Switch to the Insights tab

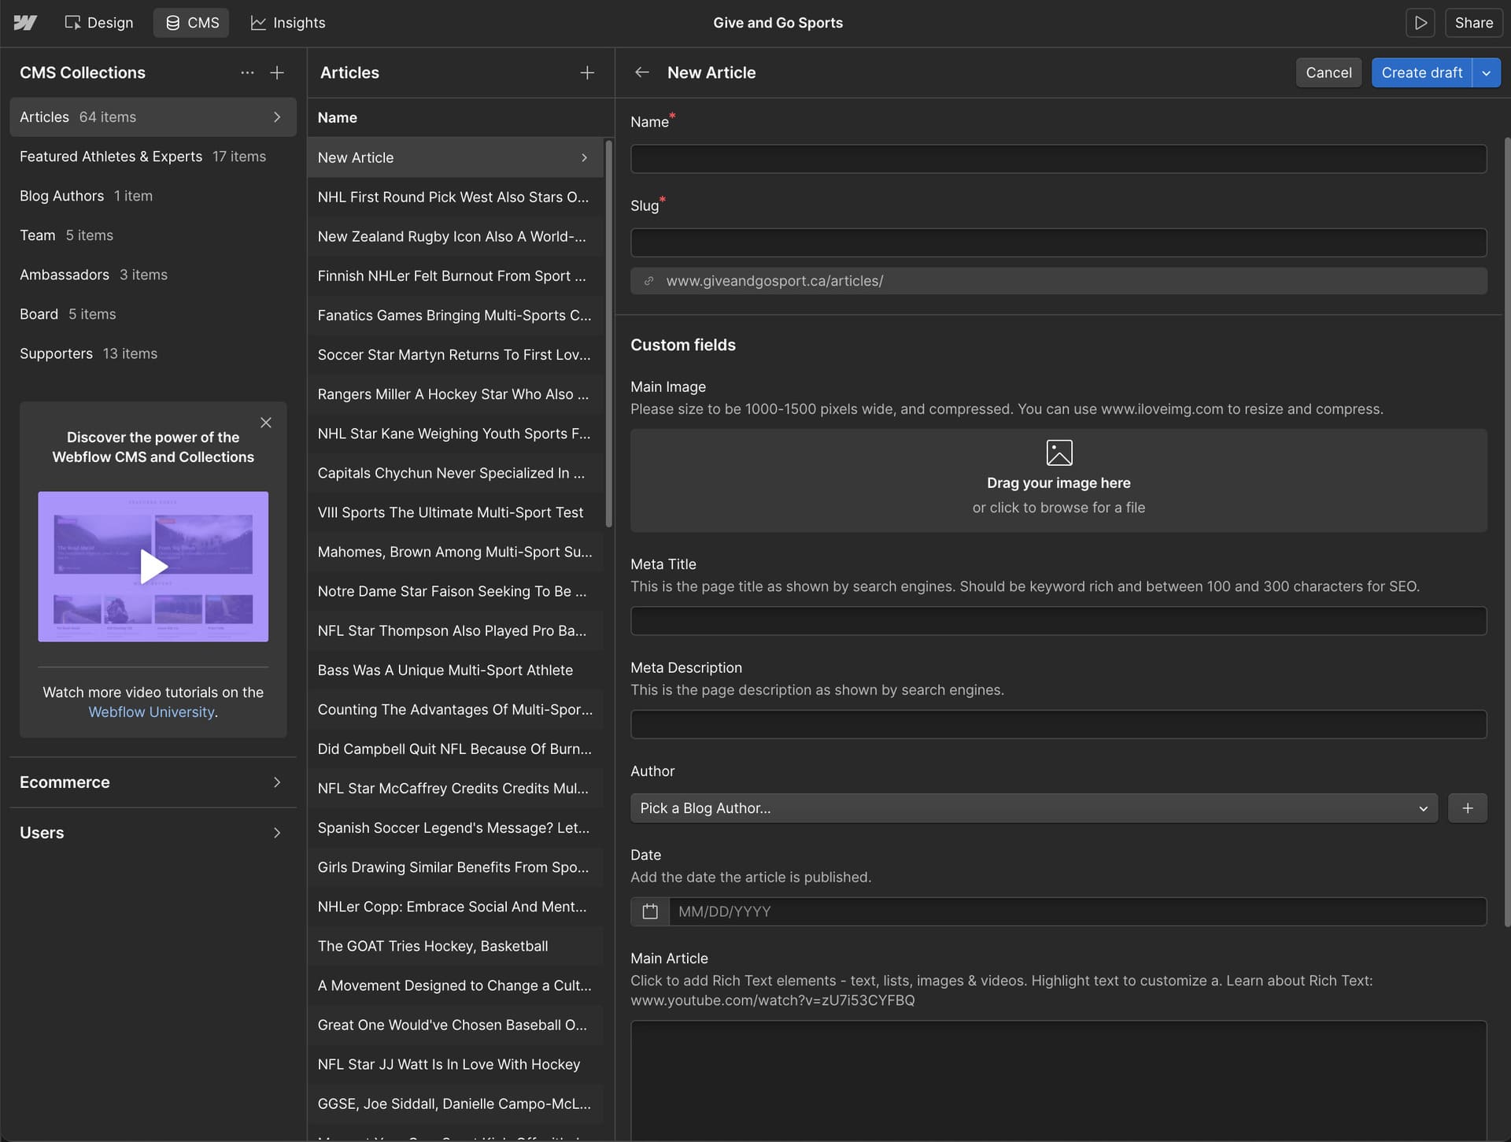(x=288, y=23)
